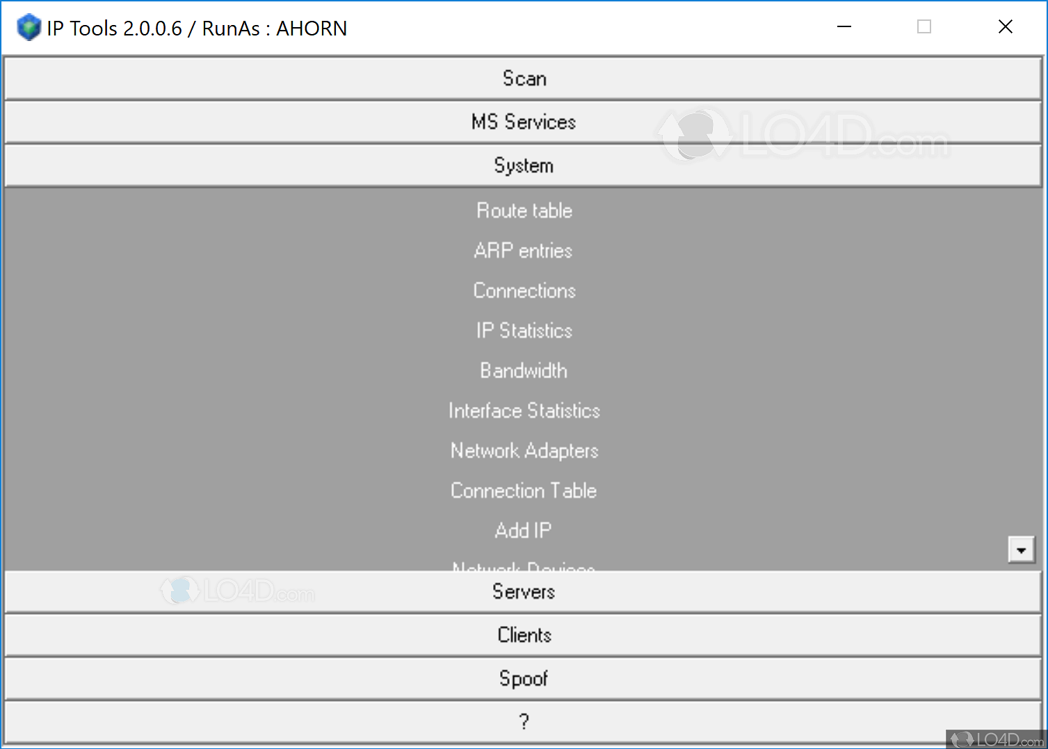This screenshot has width=1048, height=749.
Task: Open the Spoof section
Action: tap(523, 679)
